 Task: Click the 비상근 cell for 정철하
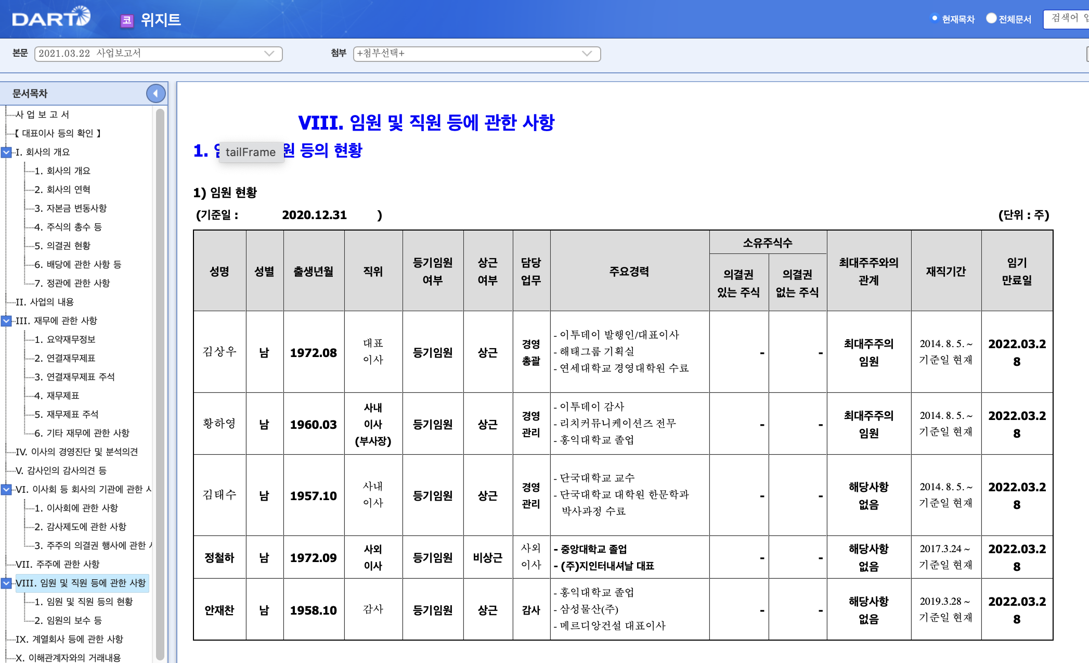(x=488, y=557)
